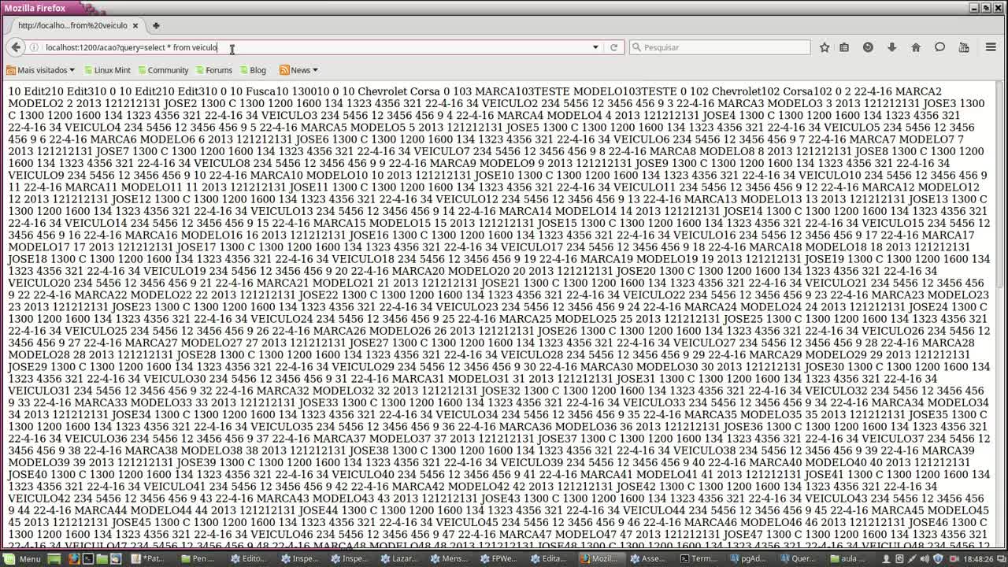Go to Firefox home page icon

click(915, 47)
